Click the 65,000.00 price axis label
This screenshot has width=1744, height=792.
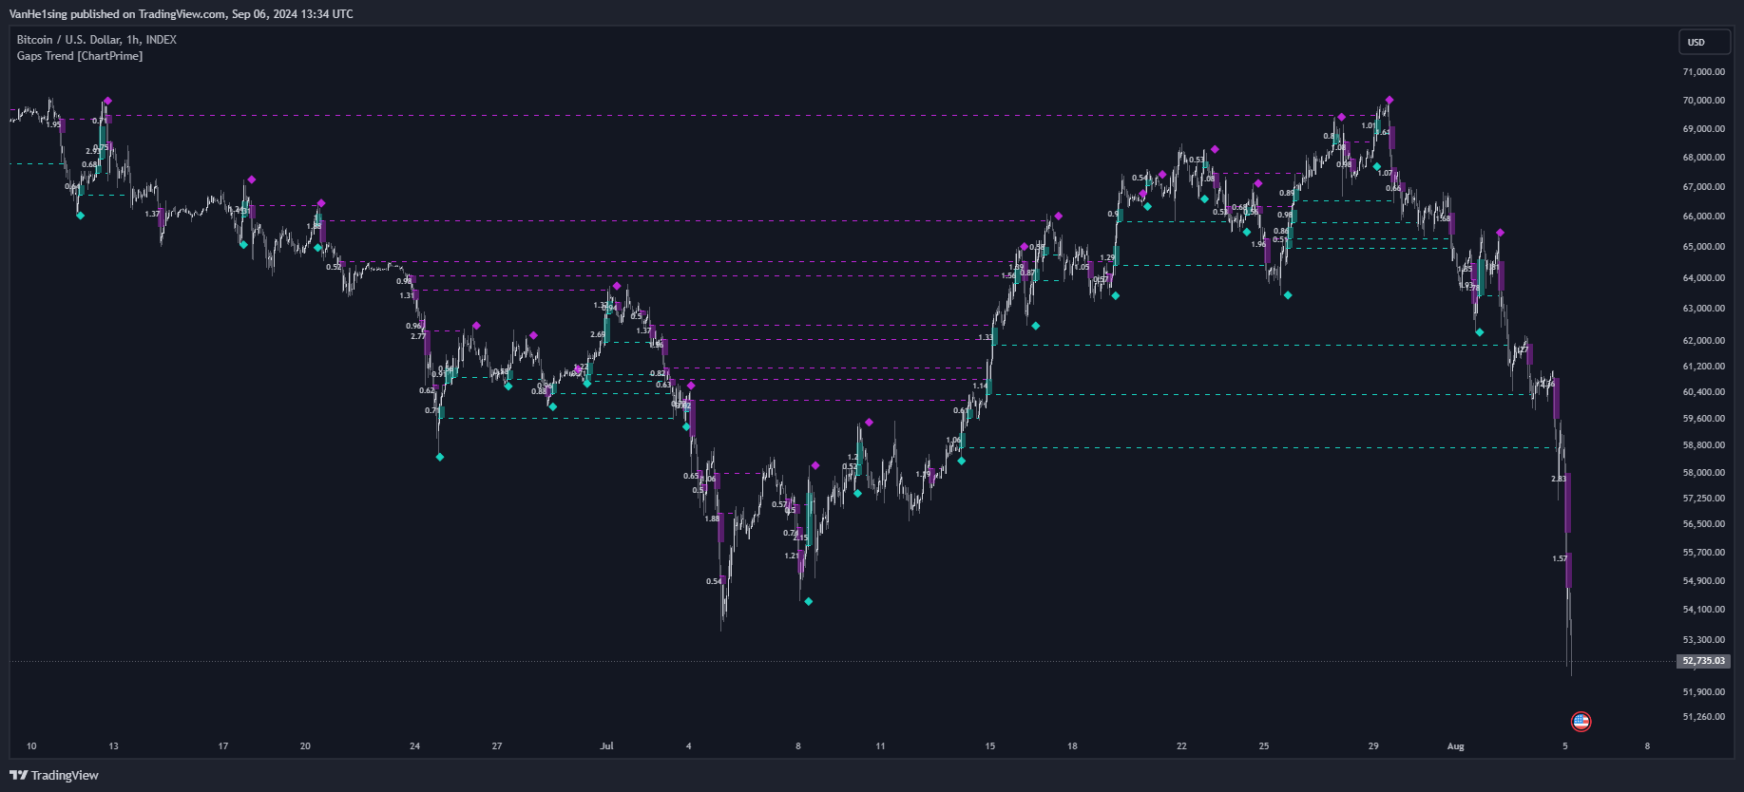click(1703, 247)
